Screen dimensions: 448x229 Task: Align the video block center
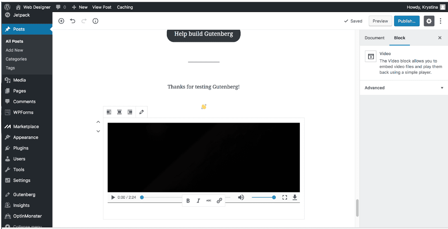pyautogui.click(x=119, y=112)
